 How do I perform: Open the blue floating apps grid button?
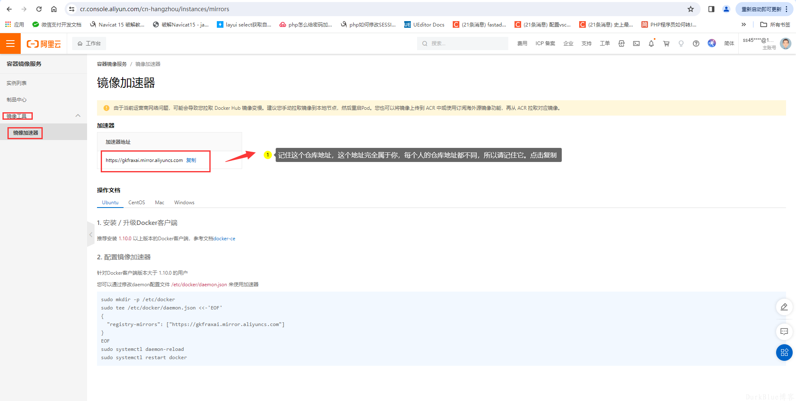(x=784, y=353)
